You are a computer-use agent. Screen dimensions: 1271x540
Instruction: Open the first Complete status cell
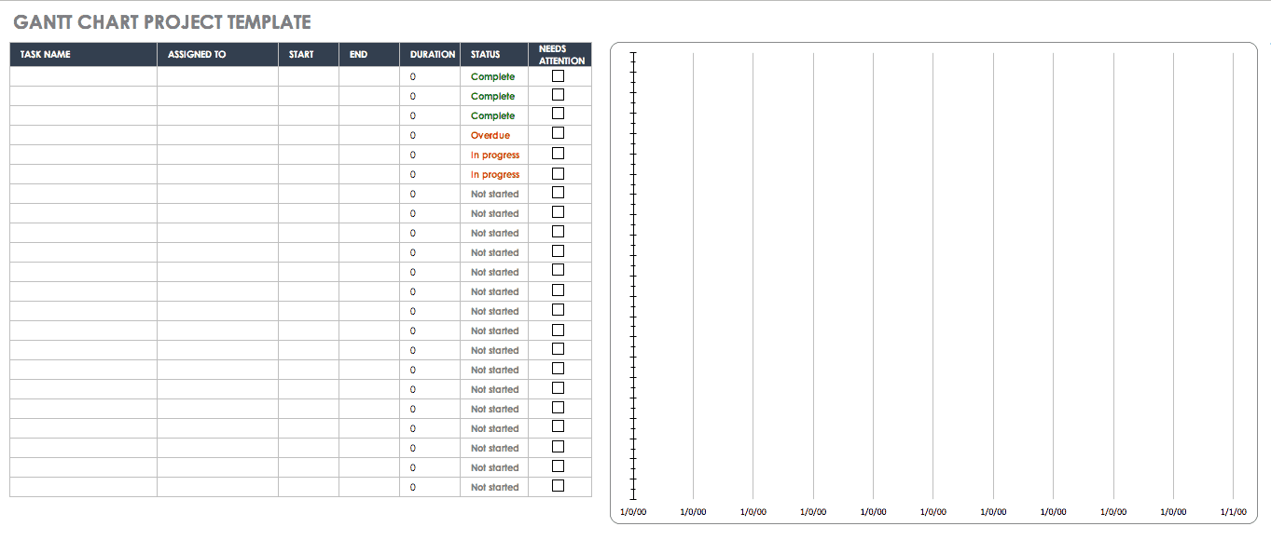pyautogui.click(x=493, y=77)
